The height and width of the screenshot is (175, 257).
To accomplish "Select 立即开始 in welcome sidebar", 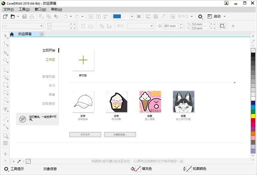I will [x=49, y=51].
